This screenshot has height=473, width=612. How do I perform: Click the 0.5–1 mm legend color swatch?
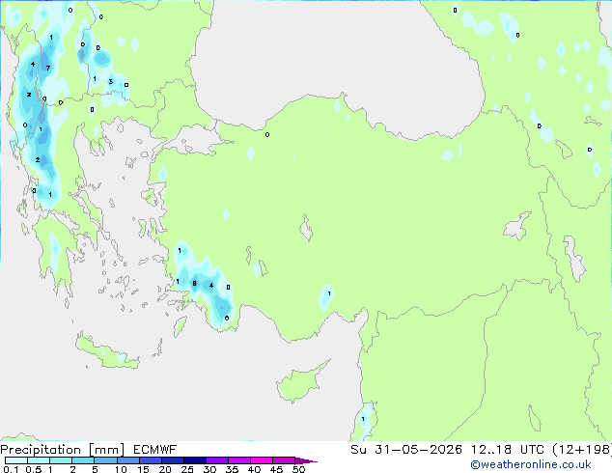(x=39, y=460)
